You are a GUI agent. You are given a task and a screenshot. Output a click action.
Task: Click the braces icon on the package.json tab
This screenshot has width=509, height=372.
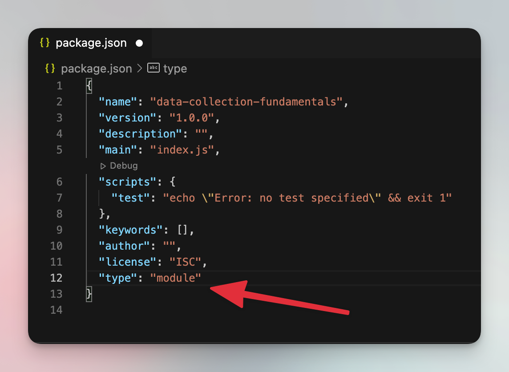pos(44,43)
